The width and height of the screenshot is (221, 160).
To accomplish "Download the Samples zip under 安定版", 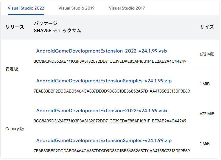I will [x=104, y=81].
